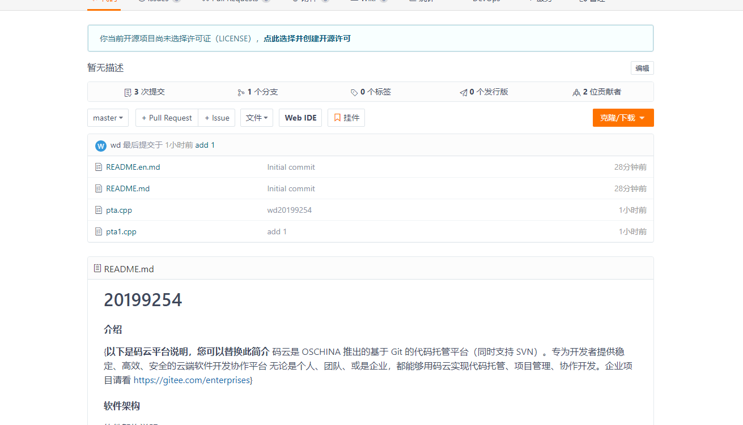Click the document icon in README.md panel header

[97, 268]
